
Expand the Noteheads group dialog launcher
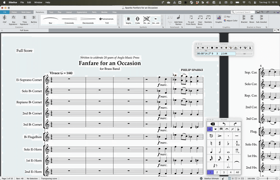[182, 27]
